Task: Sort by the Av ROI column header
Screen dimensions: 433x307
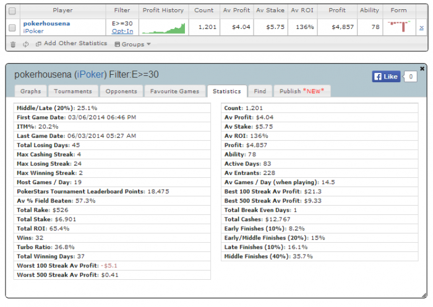Action: tap(302, 11)
